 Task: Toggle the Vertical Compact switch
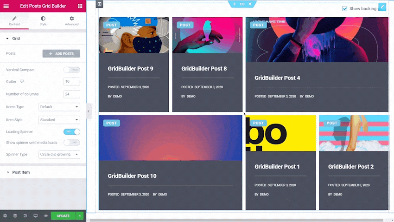point(72,70)
